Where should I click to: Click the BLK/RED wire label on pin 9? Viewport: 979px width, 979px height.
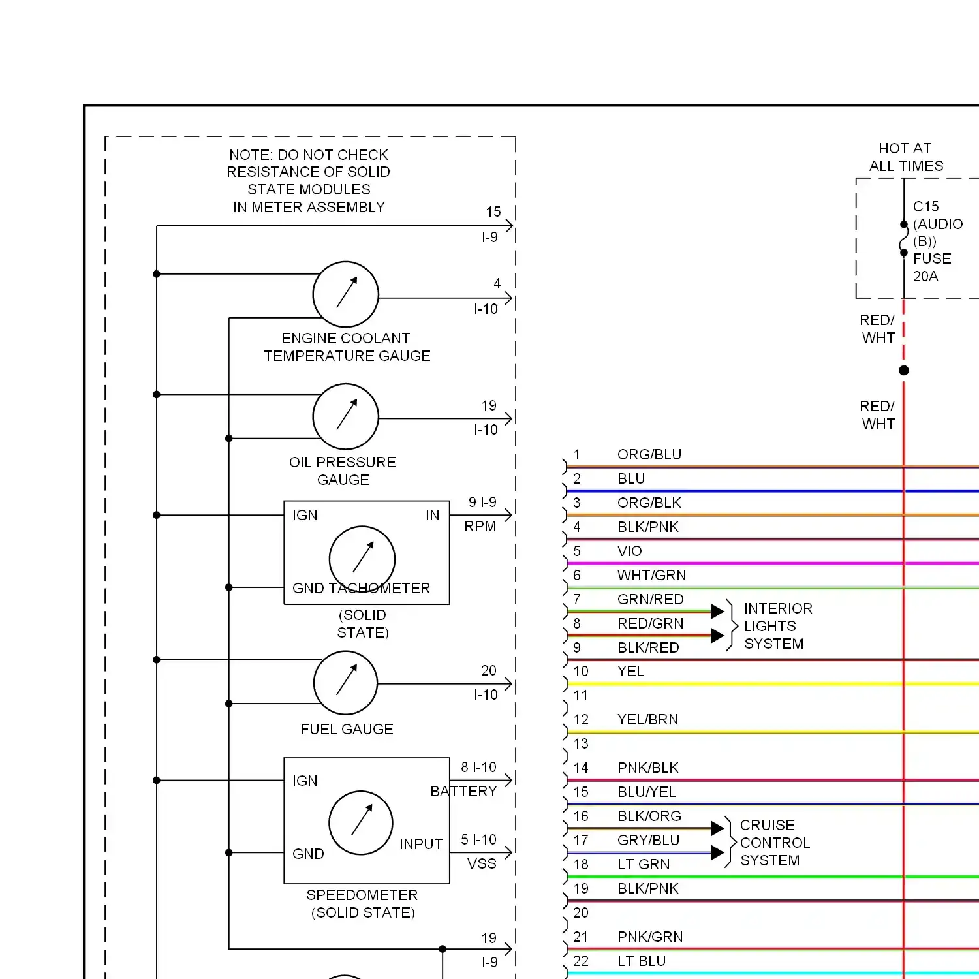pos(648,647)
